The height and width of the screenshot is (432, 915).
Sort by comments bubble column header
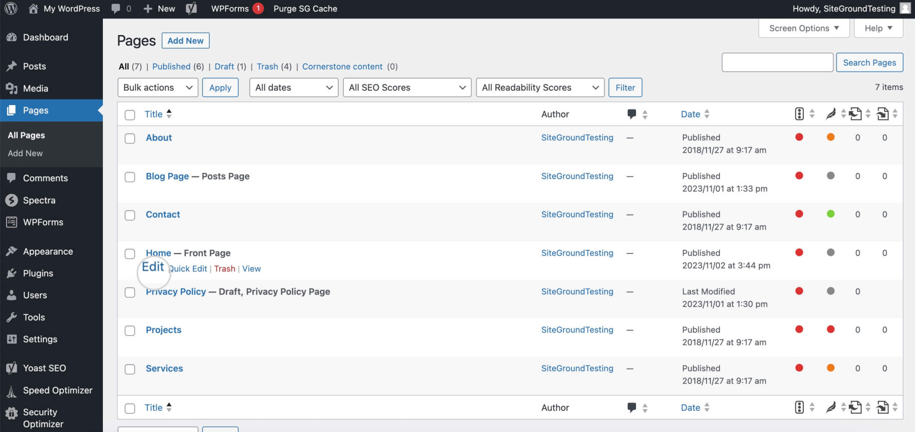(x=631, y=114)
